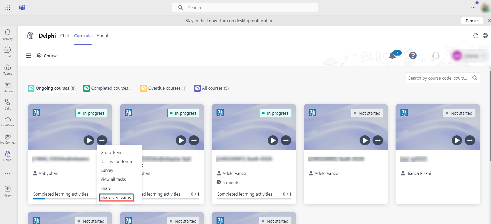This screenshot has height=224, width=491.
Task: Choose Survey from the context menu
Action: (107, 170)
